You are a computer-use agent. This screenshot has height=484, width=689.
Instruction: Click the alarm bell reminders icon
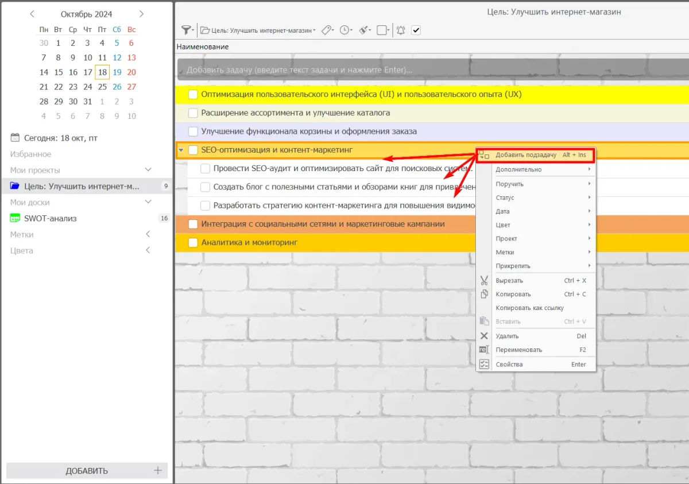(x=401, y=30)
